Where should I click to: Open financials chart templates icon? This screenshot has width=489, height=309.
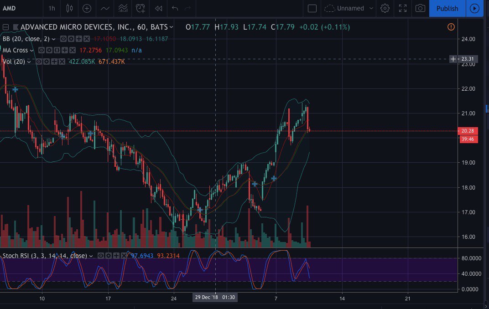[x=123, y=8]
